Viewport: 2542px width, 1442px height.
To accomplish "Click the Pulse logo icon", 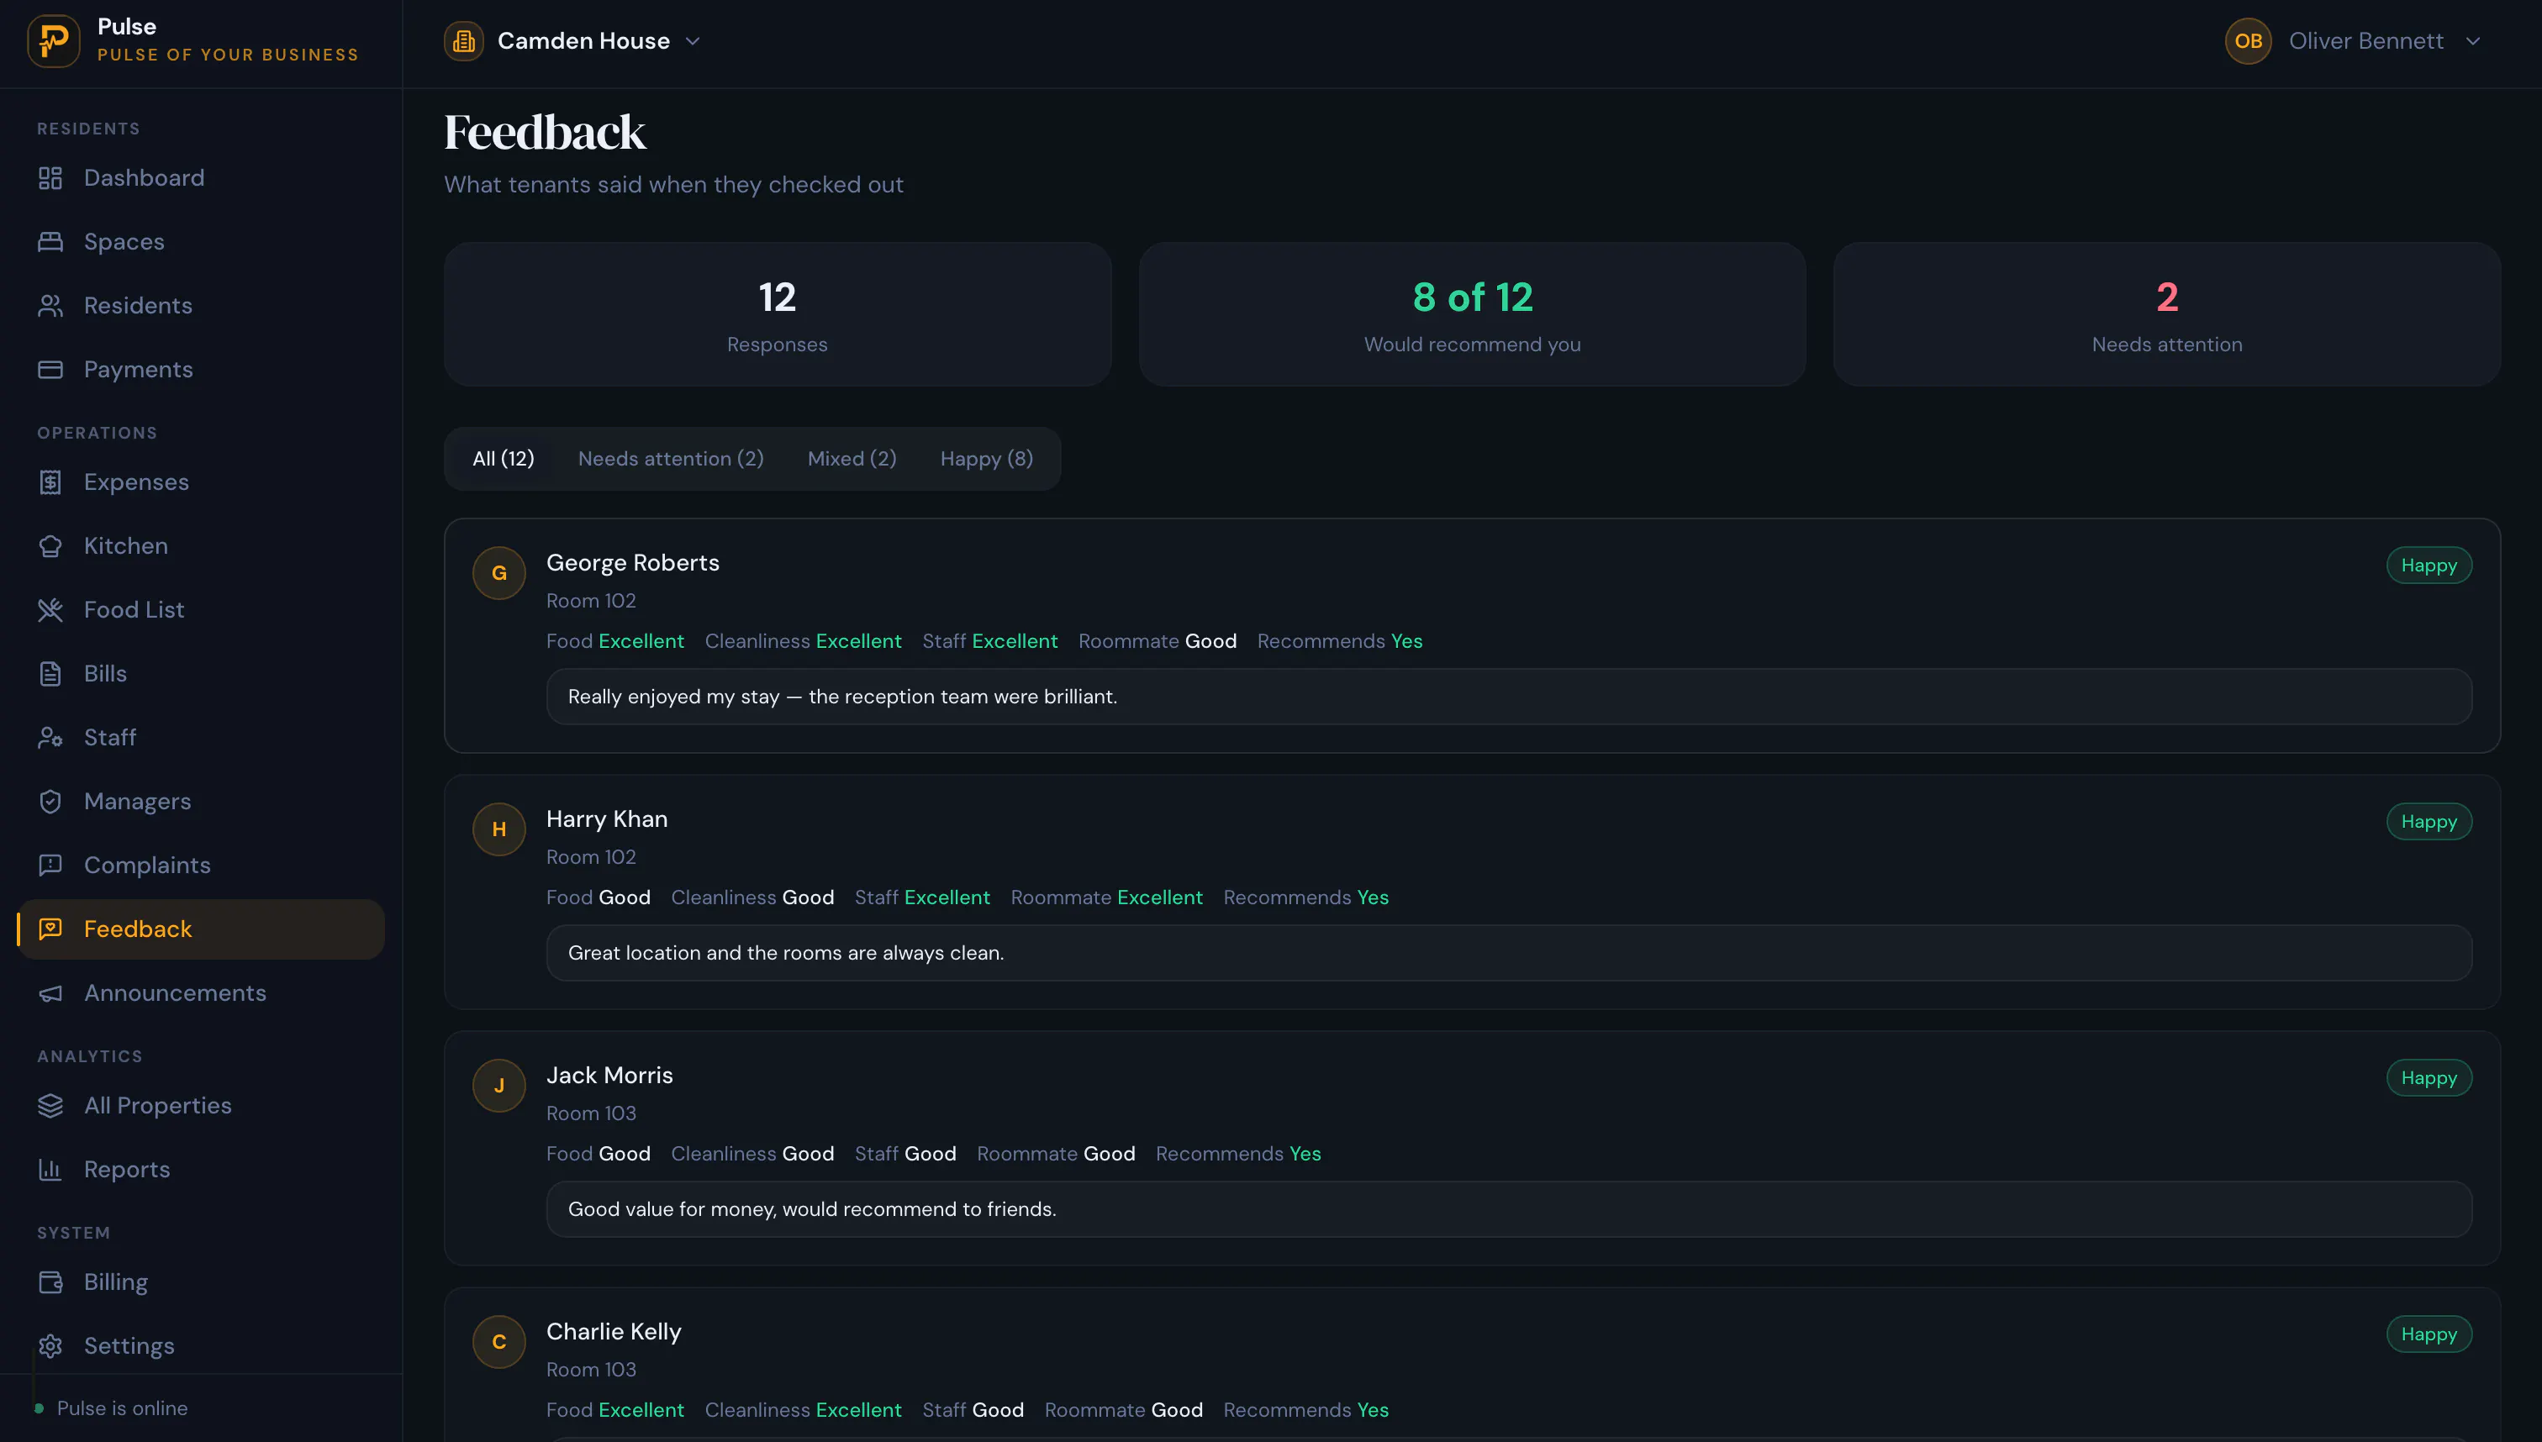I will click(x=54, y=40).
